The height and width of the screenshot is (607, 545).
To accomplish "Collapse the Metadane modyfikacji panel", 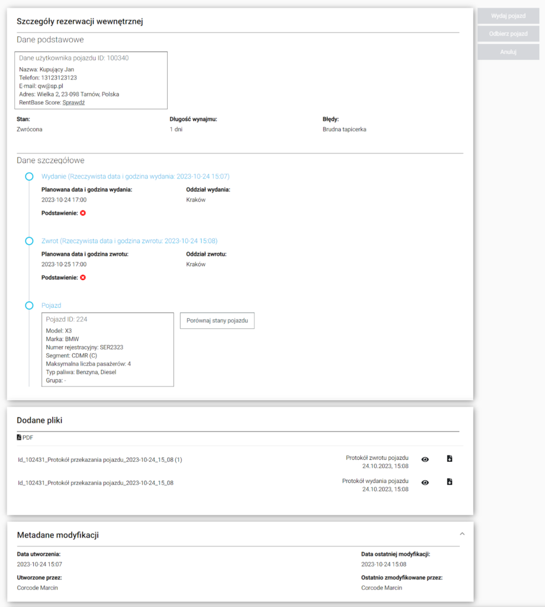I will point(462,533).
